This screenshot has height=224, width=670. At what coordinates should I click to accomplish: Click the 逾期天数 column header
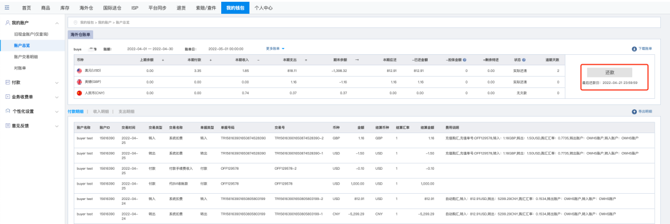[x=552, y=60]
